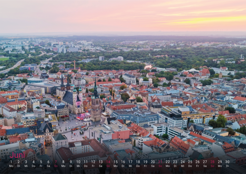Screen dimensions: 246x174
Task: Choose date 11 in the calendar row
Action: pos(85,162)
